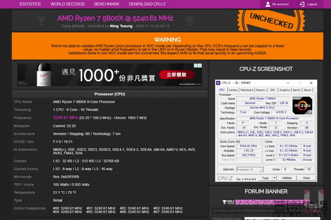Click the trophy icon in forum banner

coord(224,202)
